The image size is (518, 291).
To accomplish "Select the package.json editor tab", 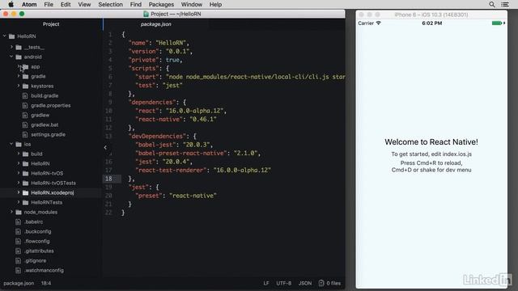I will tap(156, 24).
